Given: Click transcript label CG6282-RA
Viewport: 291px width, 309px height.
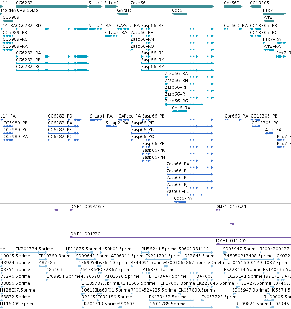Looking at the screenshot, I should (28, 53).
